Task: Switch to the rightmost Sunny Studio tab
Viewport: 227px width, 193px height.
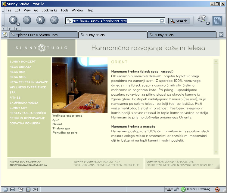Action: point(182,35)
